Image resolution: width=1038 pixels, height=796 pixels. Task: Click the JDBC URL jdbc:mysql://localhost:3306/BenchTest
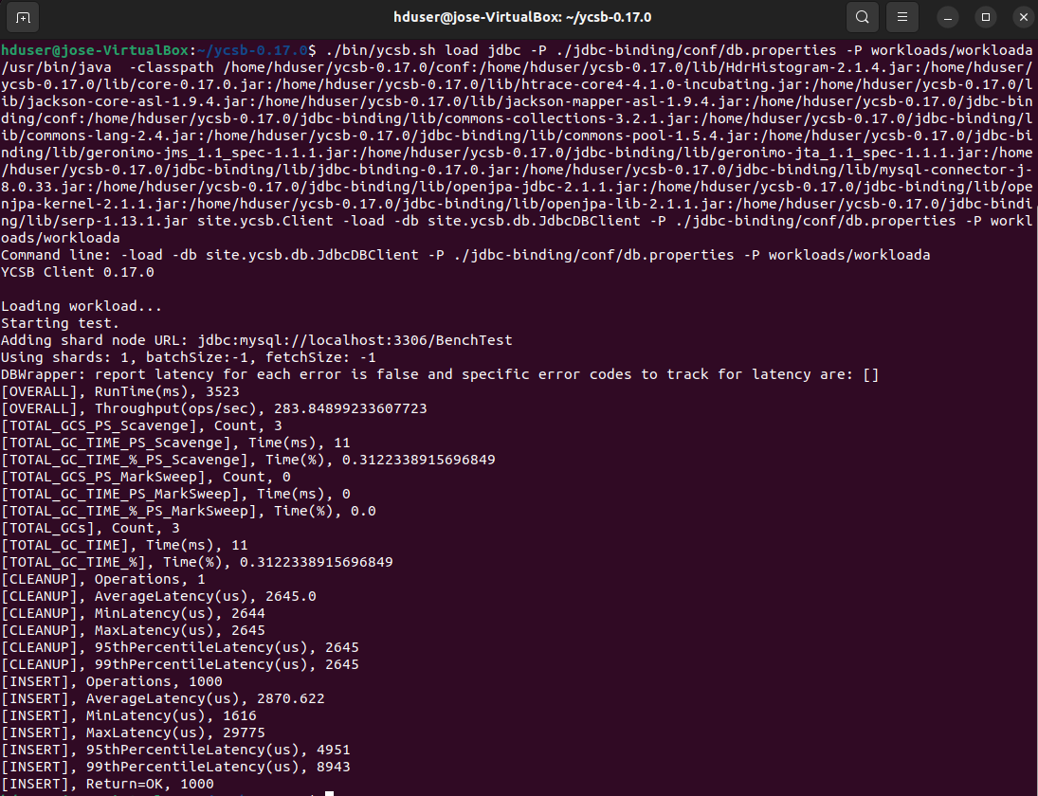point(355,340)
